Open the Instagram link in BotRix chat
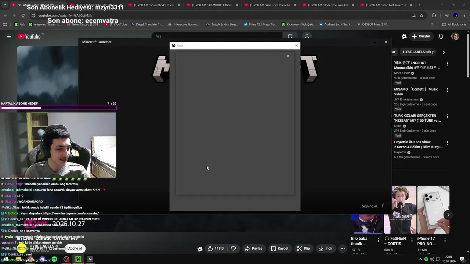The width and height of the screenshot is (470, 264). click(x=71, y=213)
